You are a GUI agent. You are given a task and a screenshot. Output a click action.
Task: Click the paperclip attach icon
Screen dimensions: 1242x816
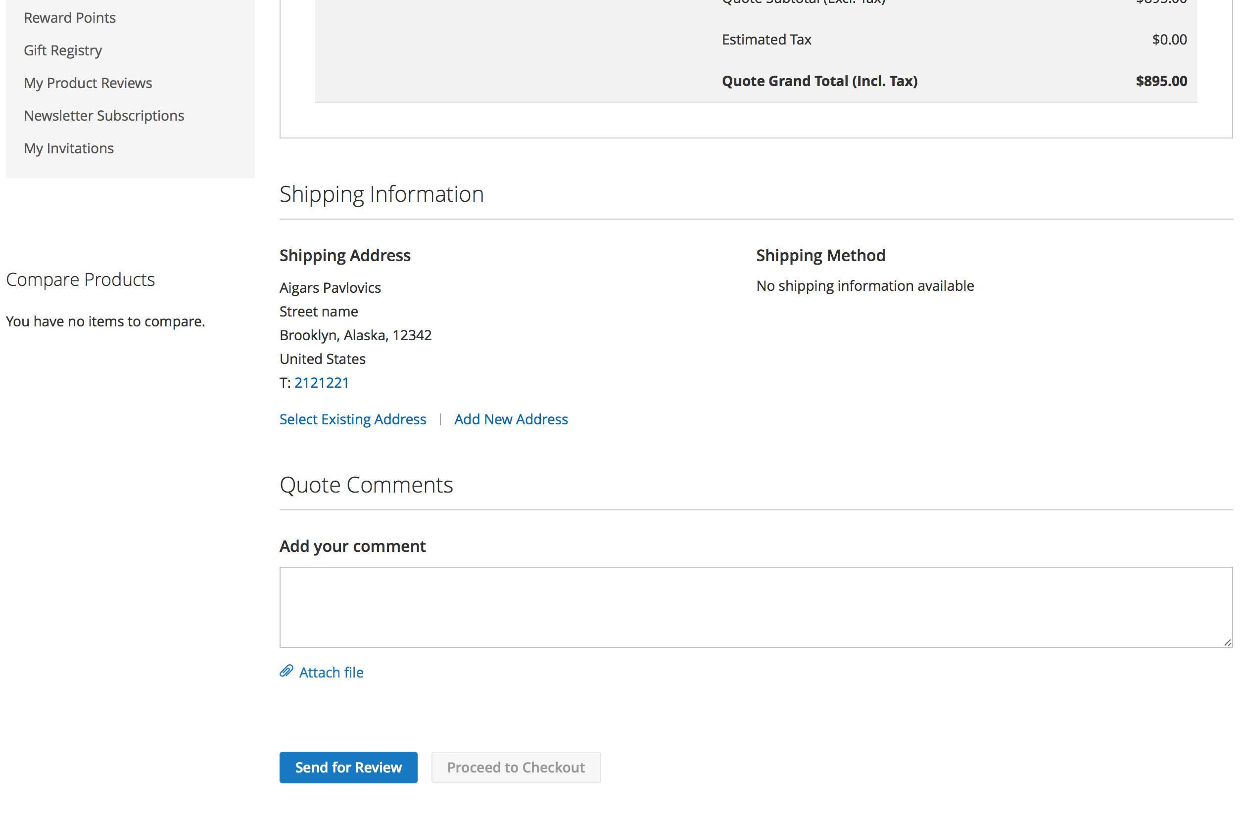[287, 671]
